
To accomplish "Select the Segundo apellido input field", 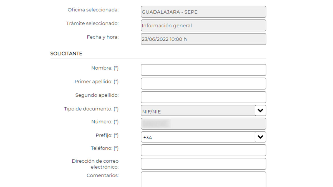I will (x=203, y=97).
